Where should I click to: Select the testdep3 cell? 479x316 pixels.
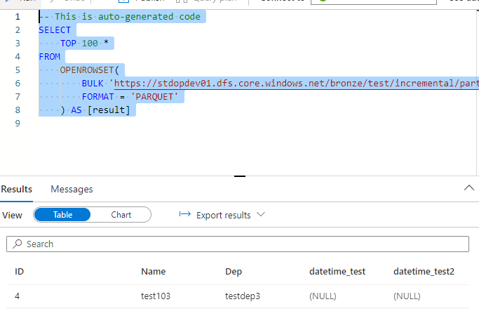[x=243, y=296]
